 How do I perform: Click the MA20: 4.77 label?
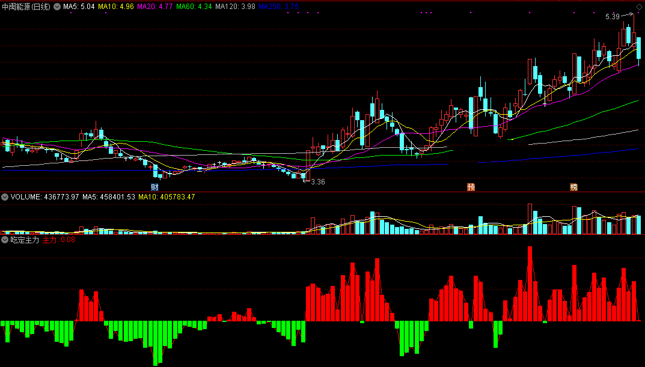154,7
